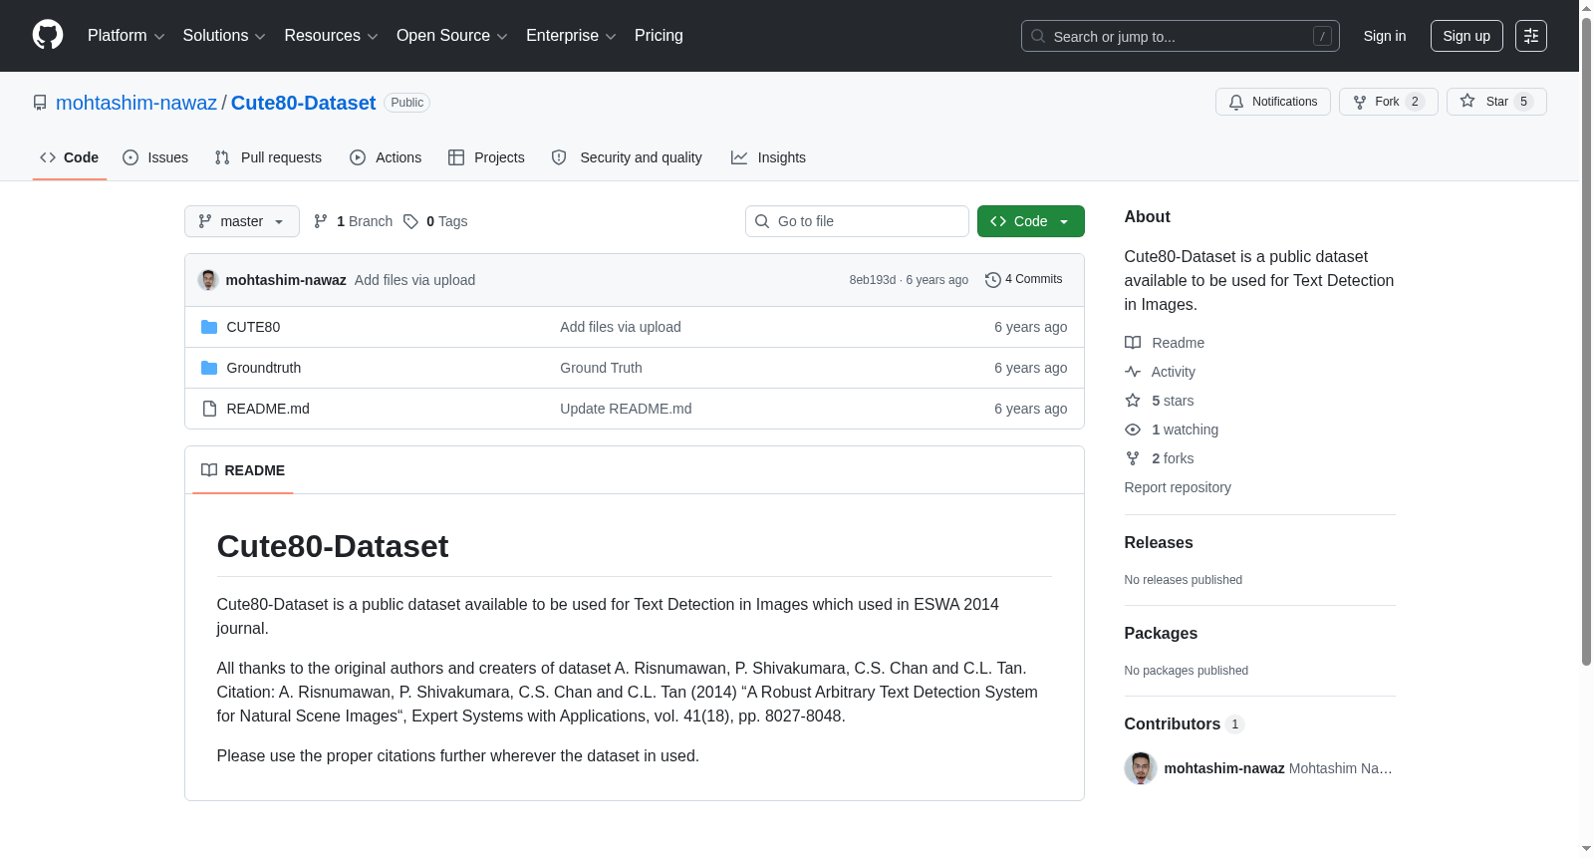This screenshot has width=1594, height=858.
Task: Open the CUTE80 folder
Action: (253, 327)
